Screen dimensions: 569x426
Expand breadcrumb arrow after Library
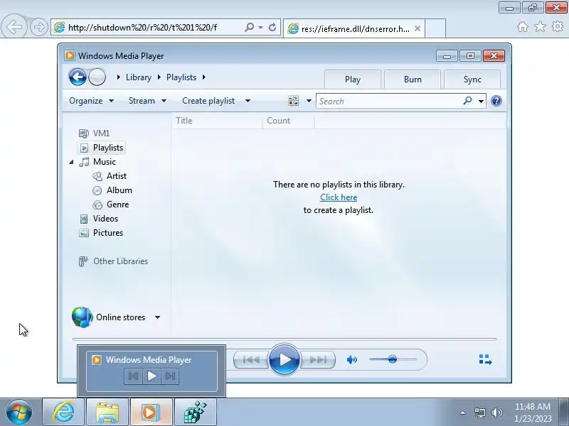click(159, 77)
